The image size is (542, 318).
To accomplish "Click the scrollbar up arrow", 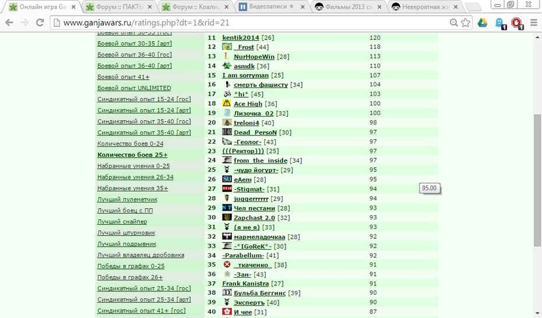I will 537,37.
